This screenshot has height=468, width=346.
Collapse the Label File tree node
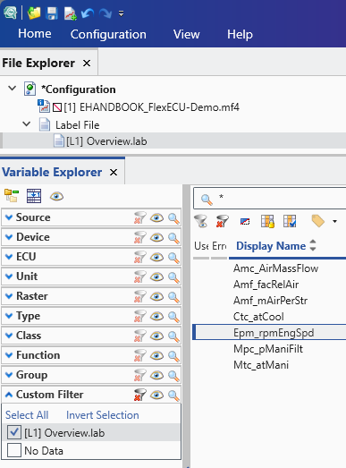pyautogui.click(x=27, y=123)
